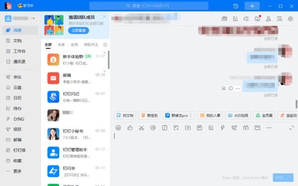Open the Messages (消息) sidebar item
The width and height of the screenshot is (298, 186).
point(20,30)
